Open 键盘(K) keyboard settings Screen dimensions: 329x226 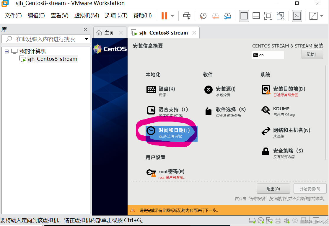[x=161, y=91]
